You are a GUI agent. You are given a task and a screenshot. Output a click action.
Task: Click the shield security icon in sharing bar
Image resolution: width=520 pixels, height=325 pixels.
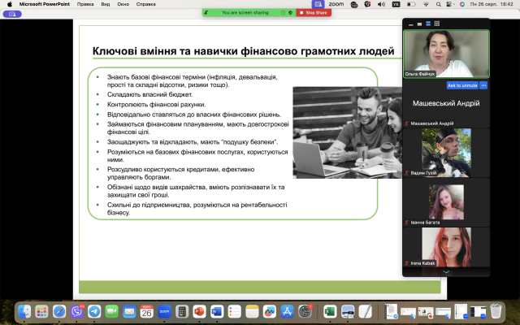[291, 13]
